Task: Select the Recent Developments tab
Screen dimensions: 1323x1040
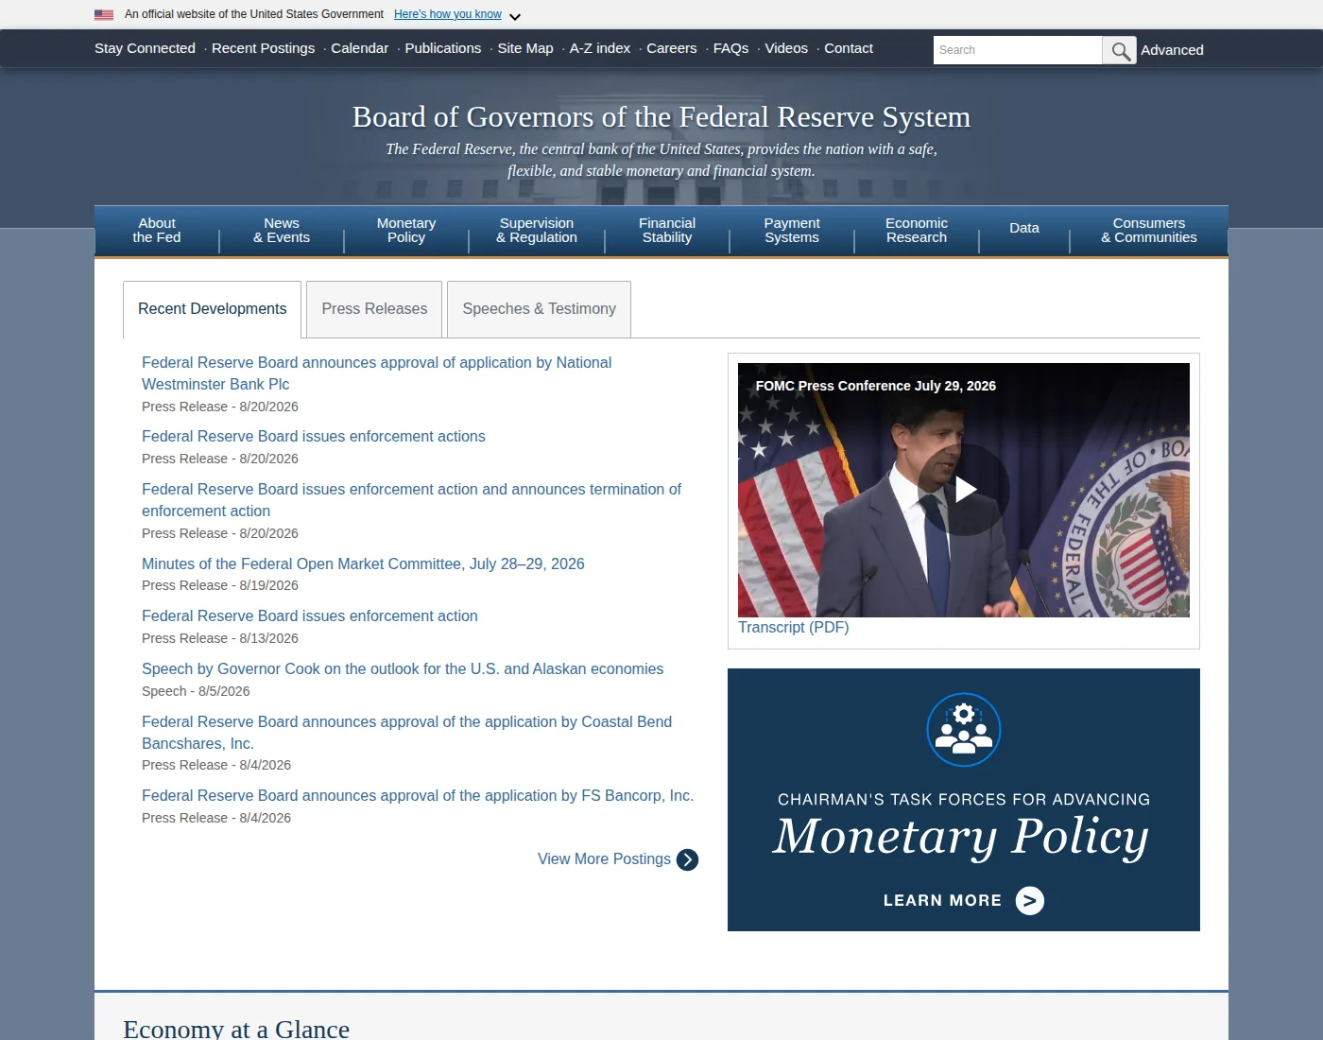Action: point(212,309)
